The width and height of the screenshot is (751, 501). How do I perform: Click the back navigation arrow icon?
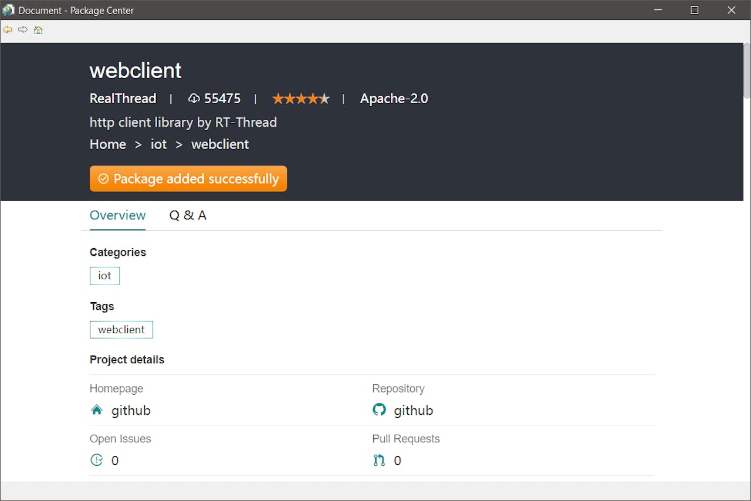point(8,29)
